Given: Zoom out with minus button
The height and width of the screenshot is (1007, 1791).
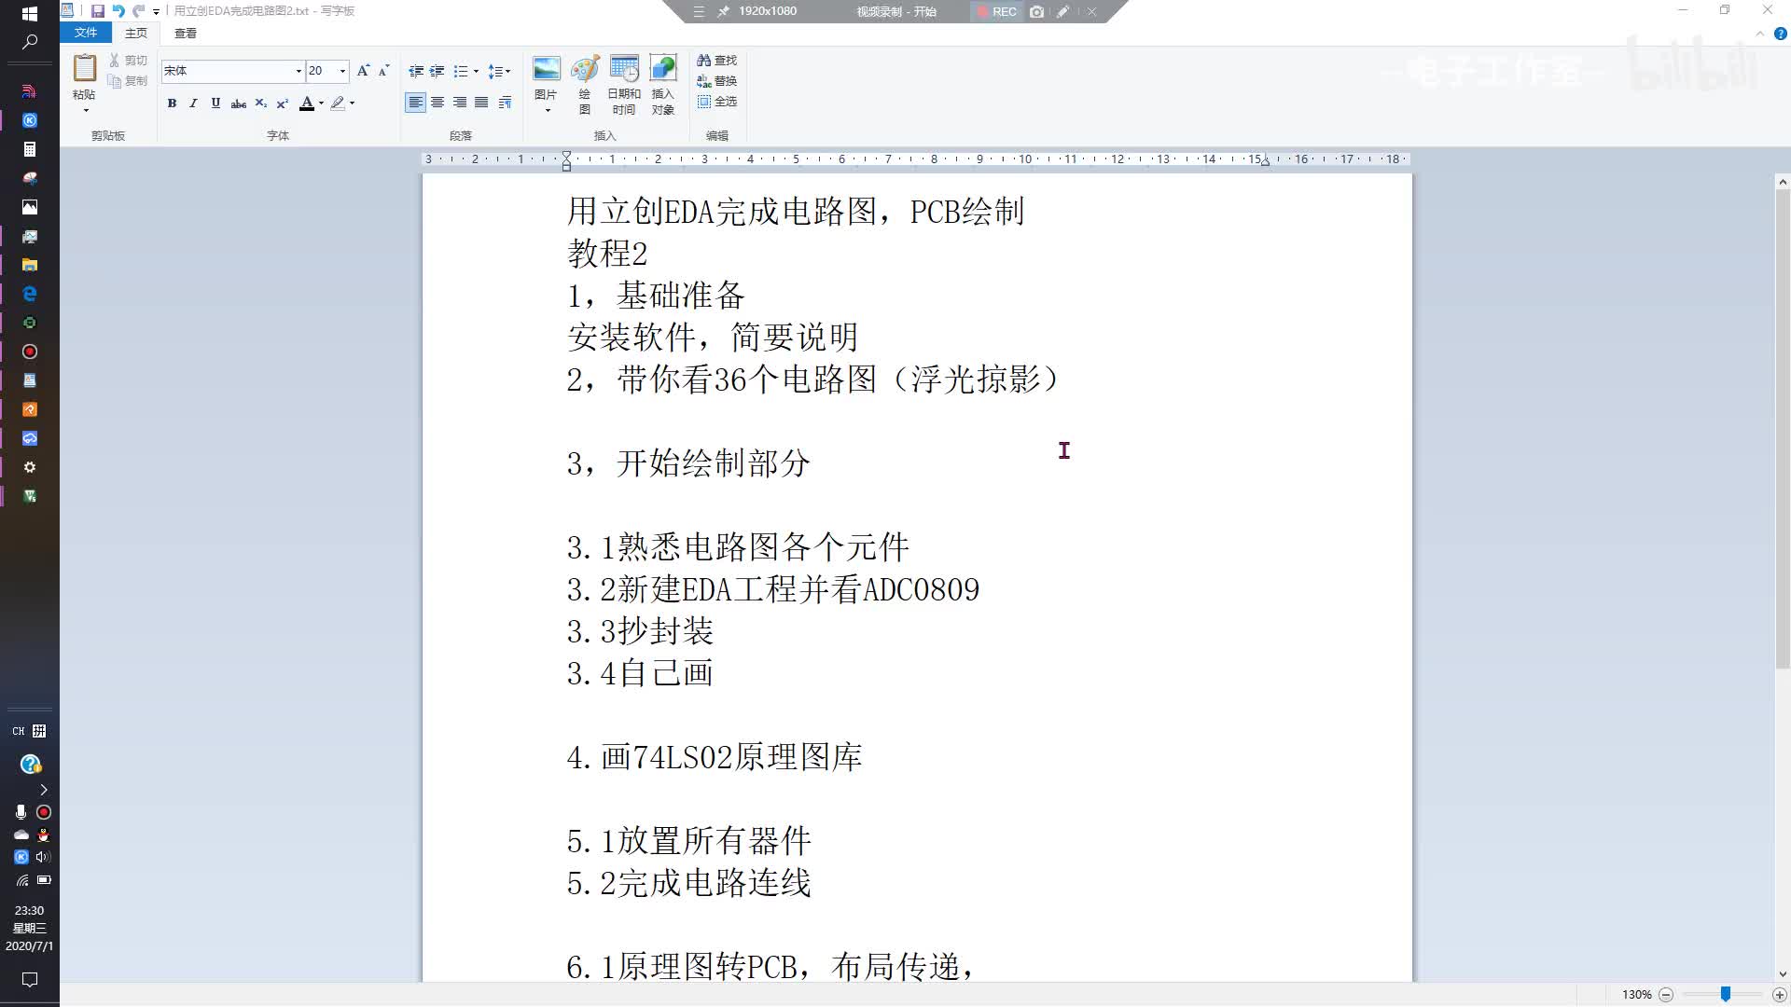Looking at the screenshot, I should tap(1666, 995).
